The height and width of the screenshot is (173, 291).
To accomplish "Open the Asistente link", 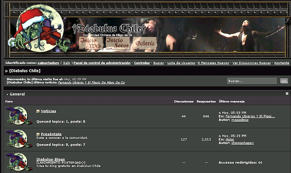I will (x=281, y=63).
